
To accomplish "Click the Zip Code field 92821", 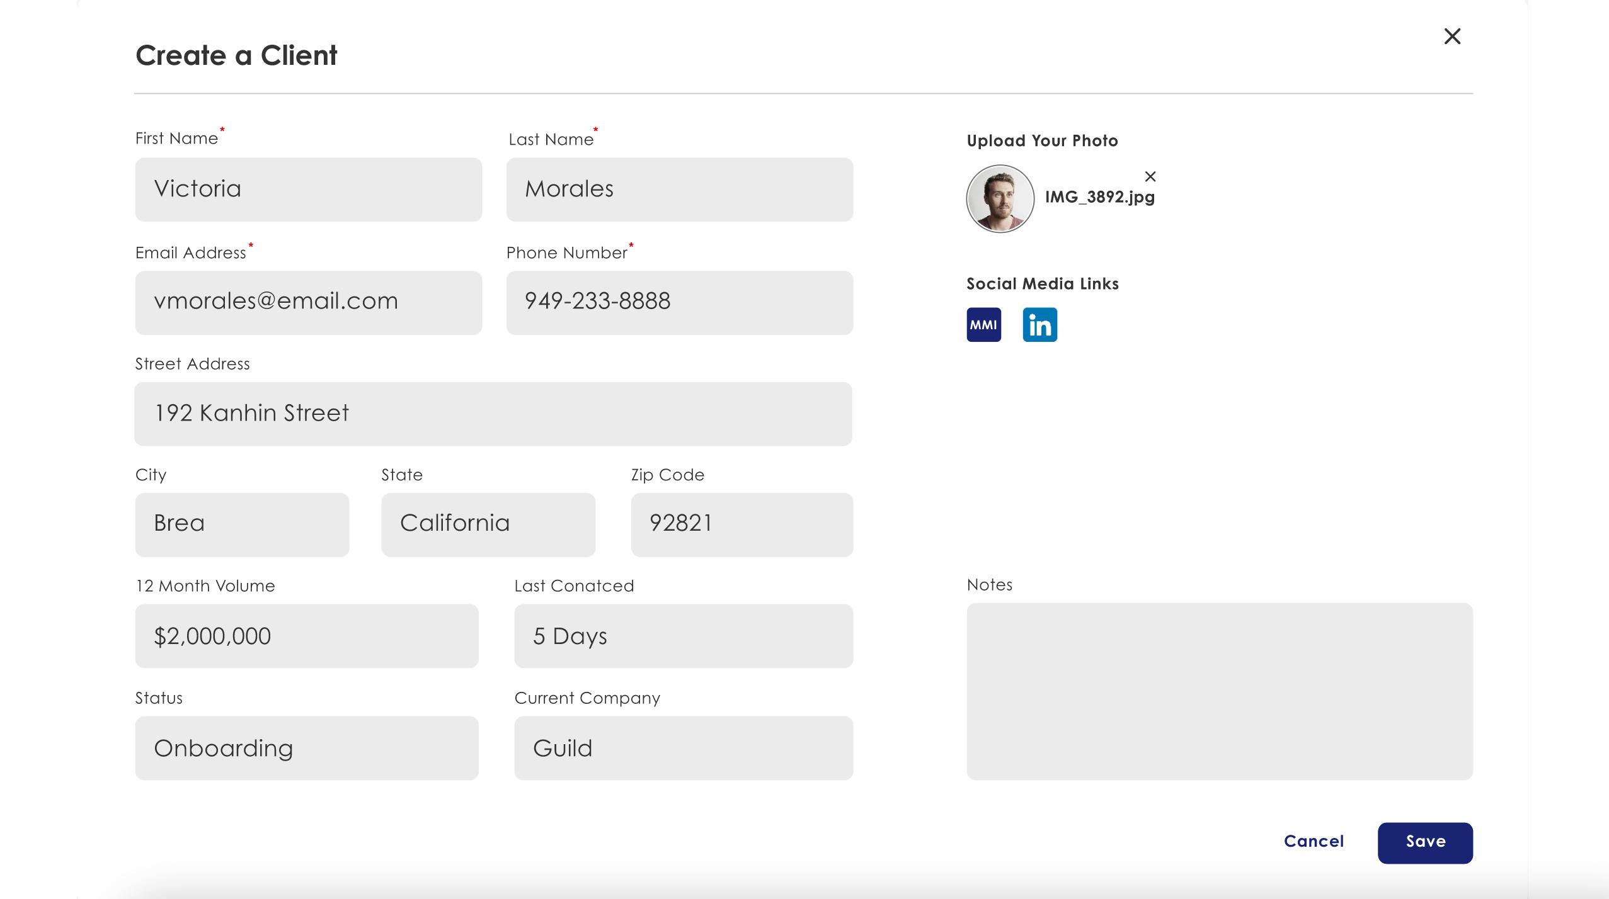I will point(742,524).
